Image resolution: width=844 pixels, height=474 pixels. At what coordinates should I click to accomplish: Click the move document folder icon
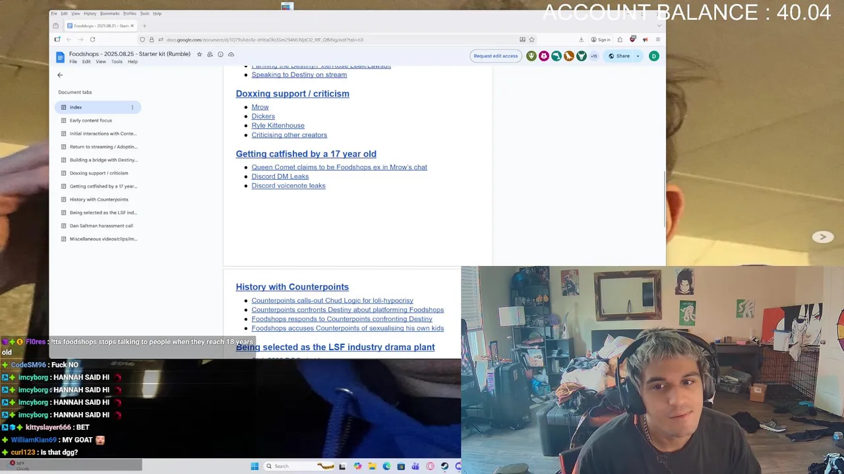tap(210, 54)
